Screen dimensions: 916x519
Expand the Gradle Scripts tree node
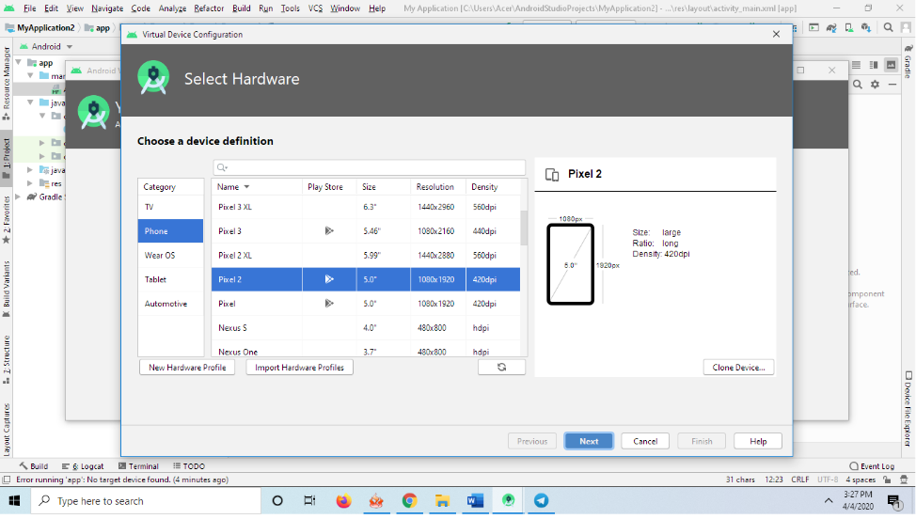pos(31,197)
